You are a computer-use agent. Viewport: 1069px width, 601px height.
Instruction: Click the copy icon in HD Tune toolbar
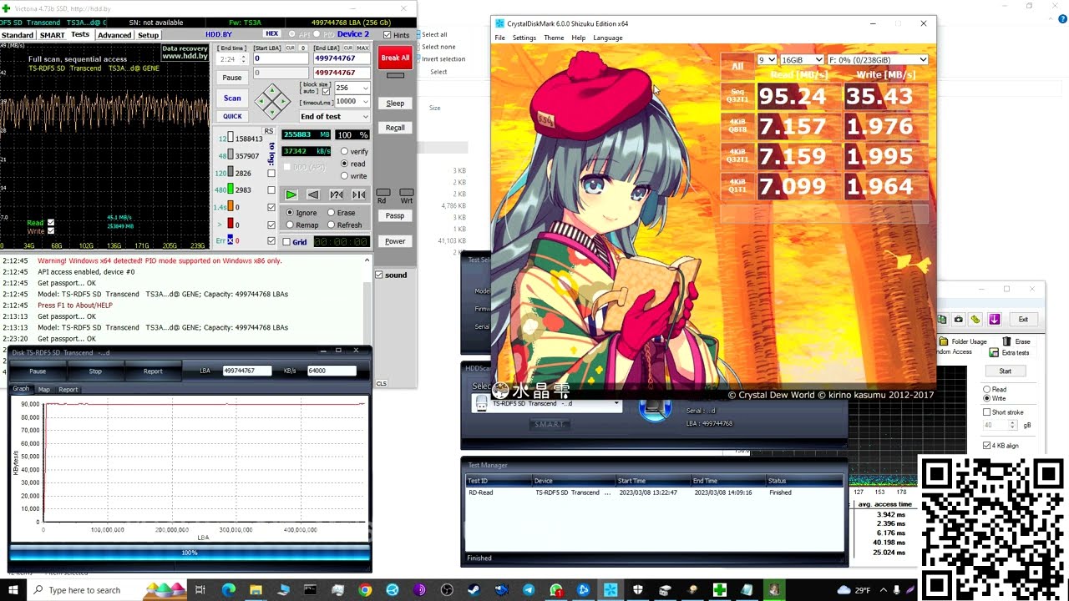point(942,320)
